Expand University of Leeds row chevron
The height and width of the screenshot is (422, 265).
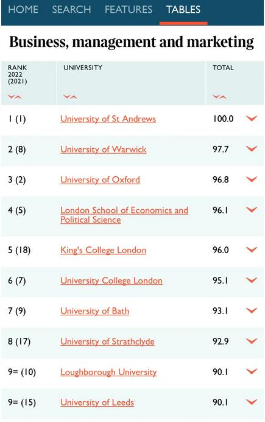[252, 402]
